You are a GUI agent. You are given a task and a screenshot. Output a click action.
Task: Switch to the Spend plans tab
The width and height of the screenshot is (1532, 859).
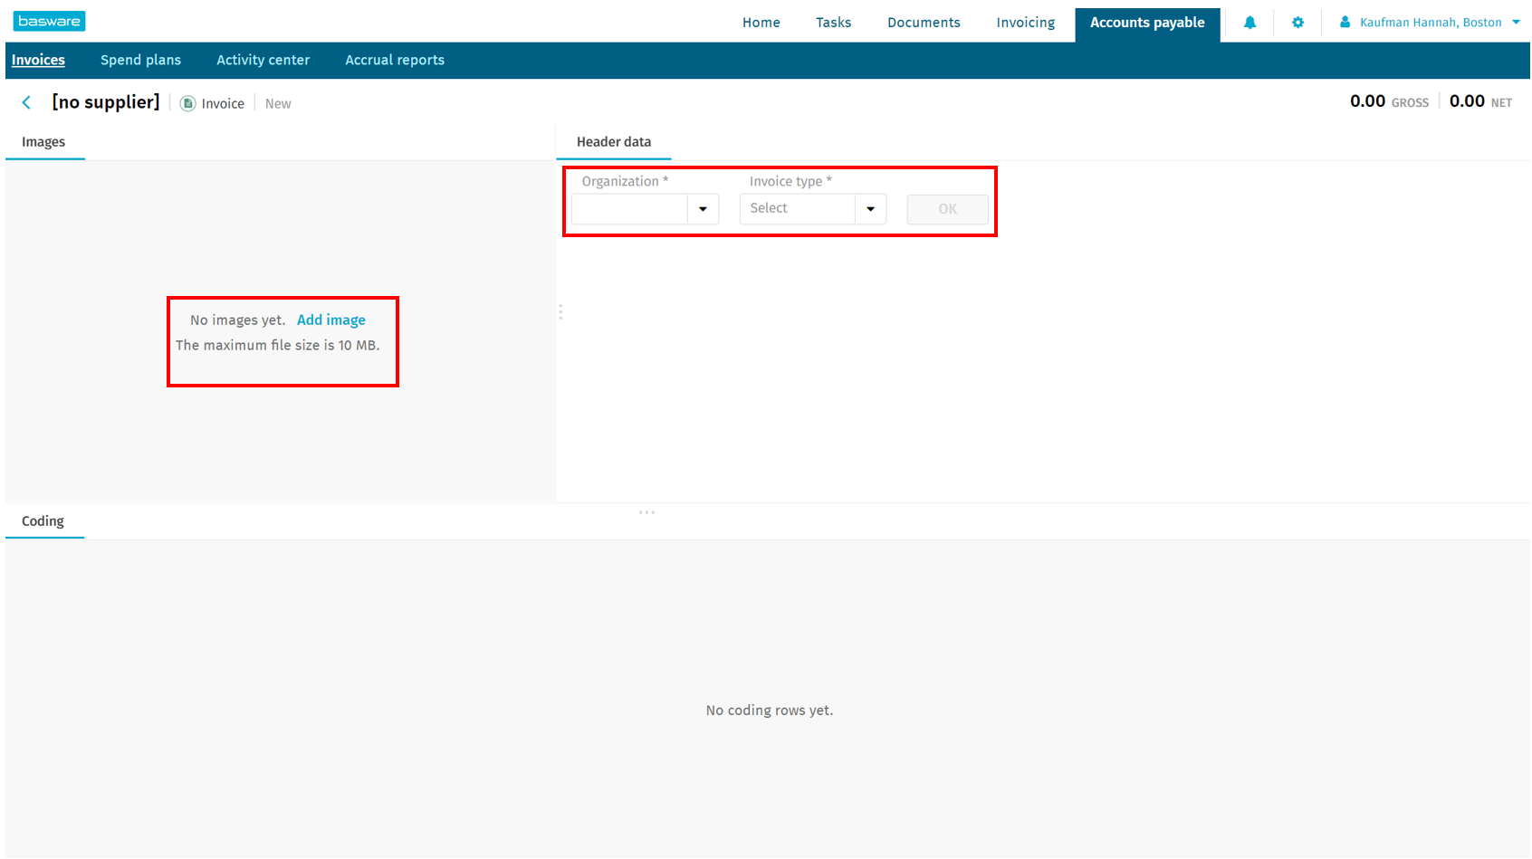point(140,60)
